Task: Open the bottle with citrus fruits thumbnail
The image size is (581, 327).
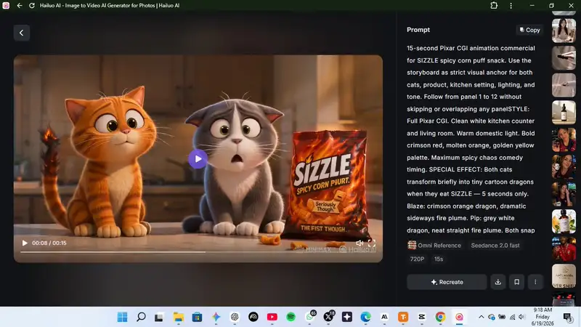Action: (564, 222)
